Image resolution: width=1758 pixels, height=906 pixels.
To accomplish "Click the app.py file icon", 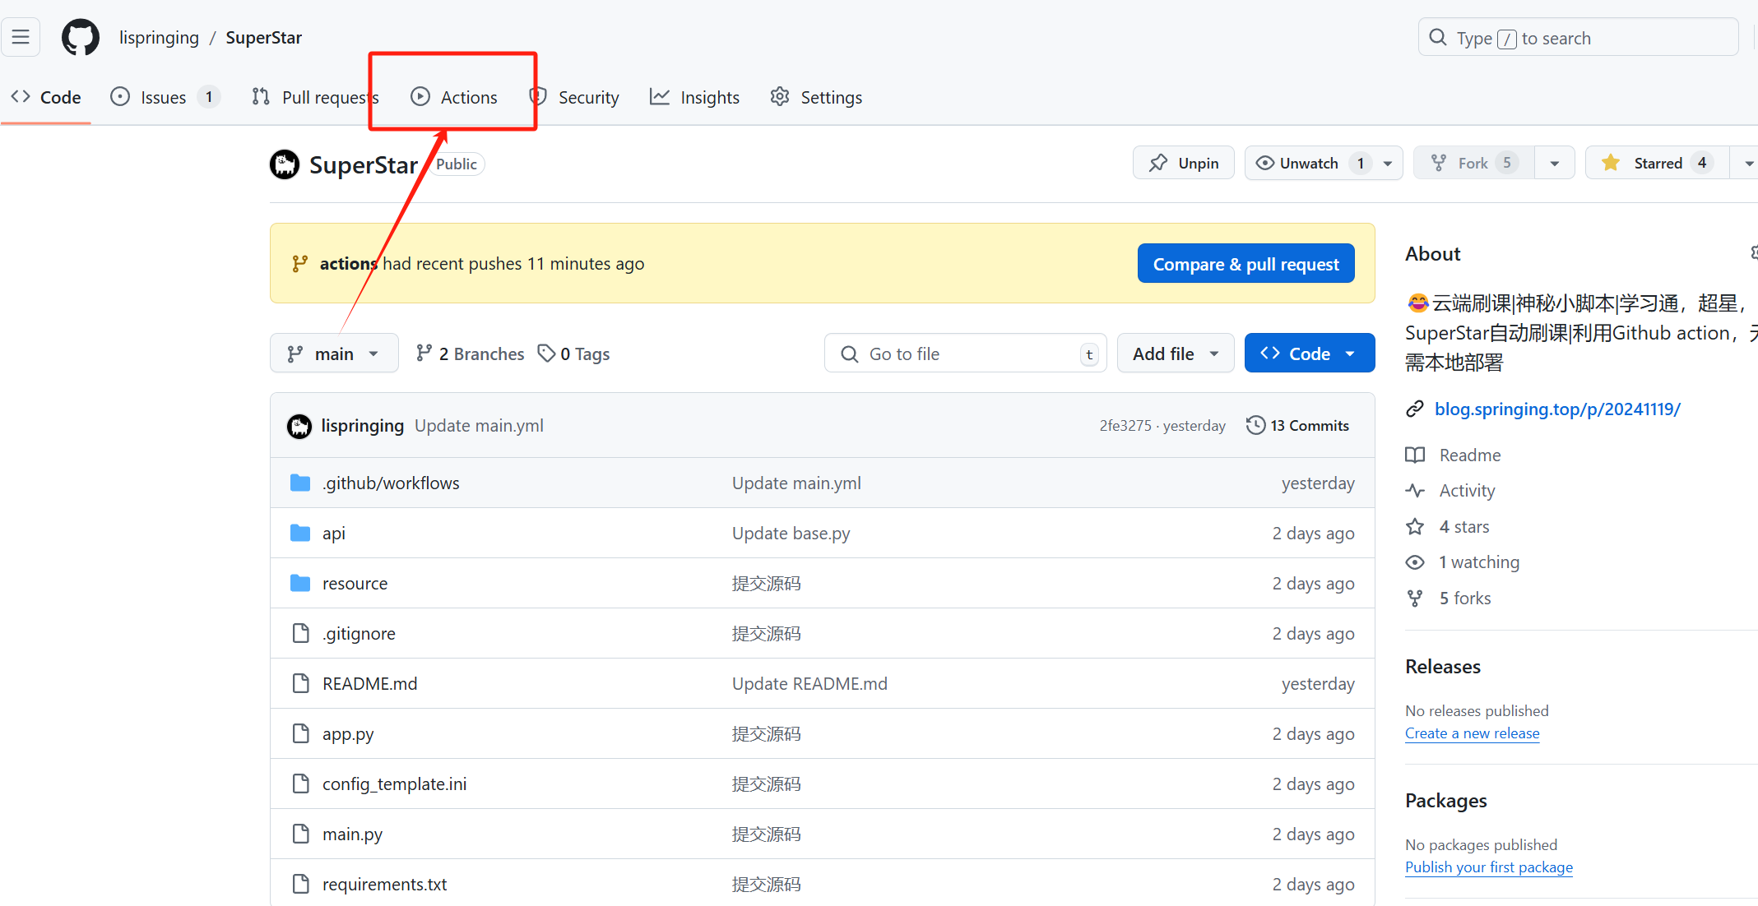I will click(301, 733).
